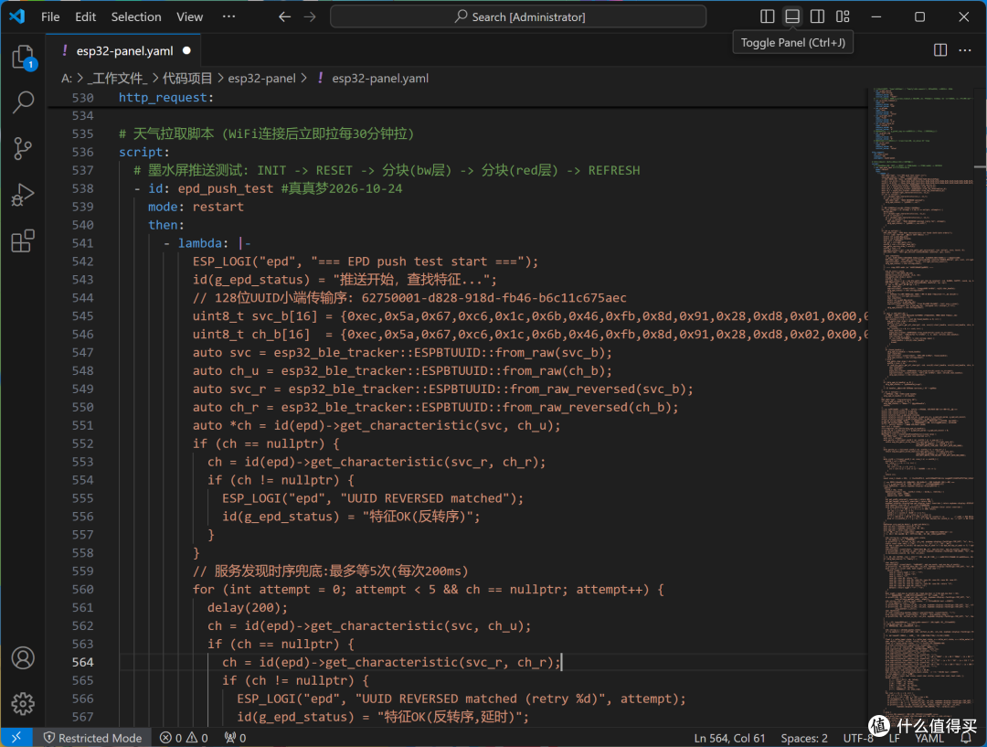Click the Search [Administrator] command box

tap(518, 17)
